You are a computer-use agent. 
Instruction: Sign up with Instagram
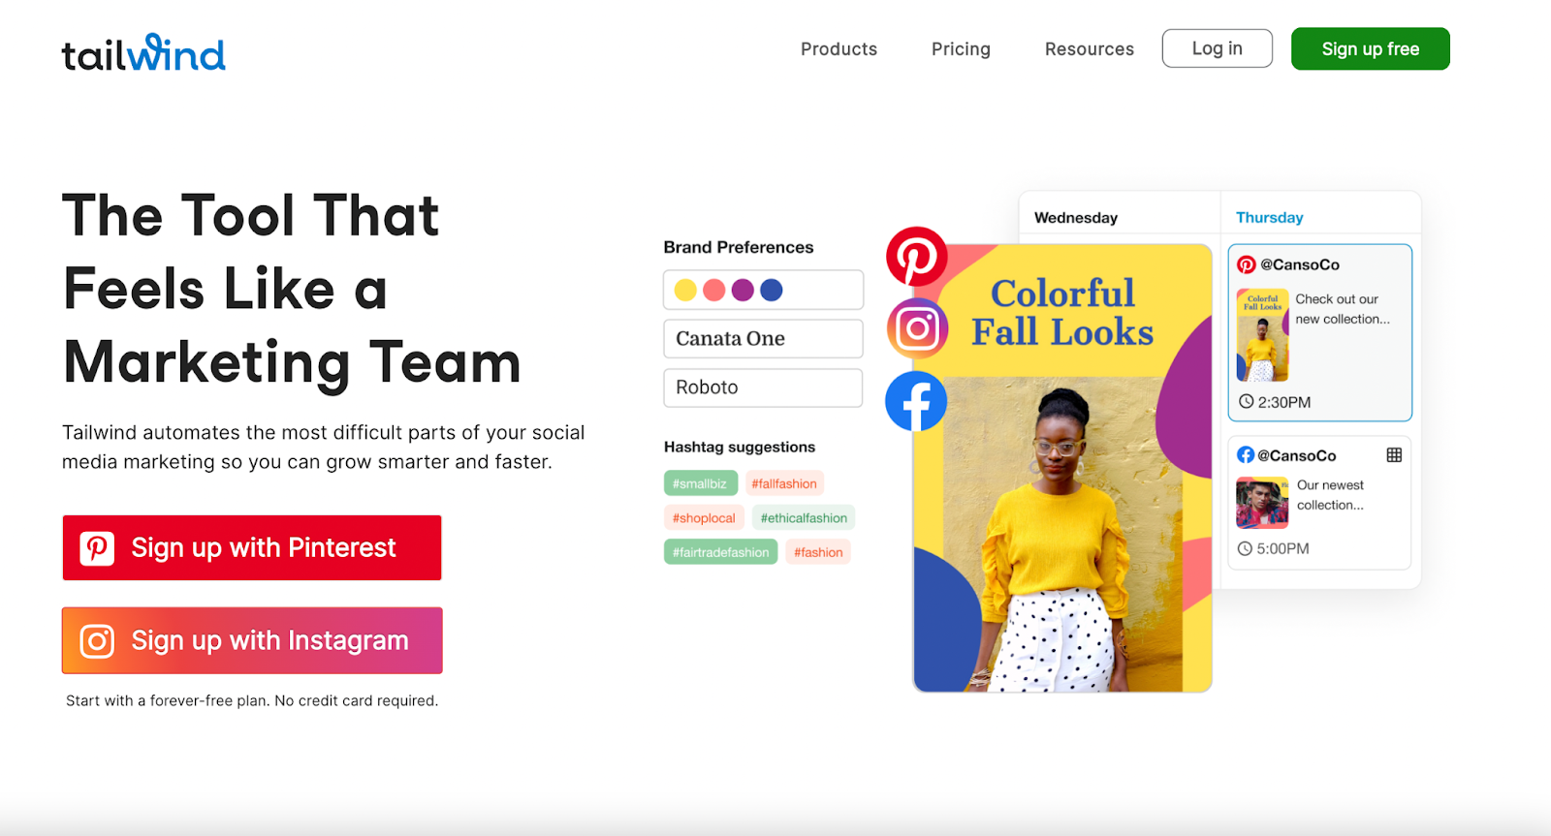252,640
